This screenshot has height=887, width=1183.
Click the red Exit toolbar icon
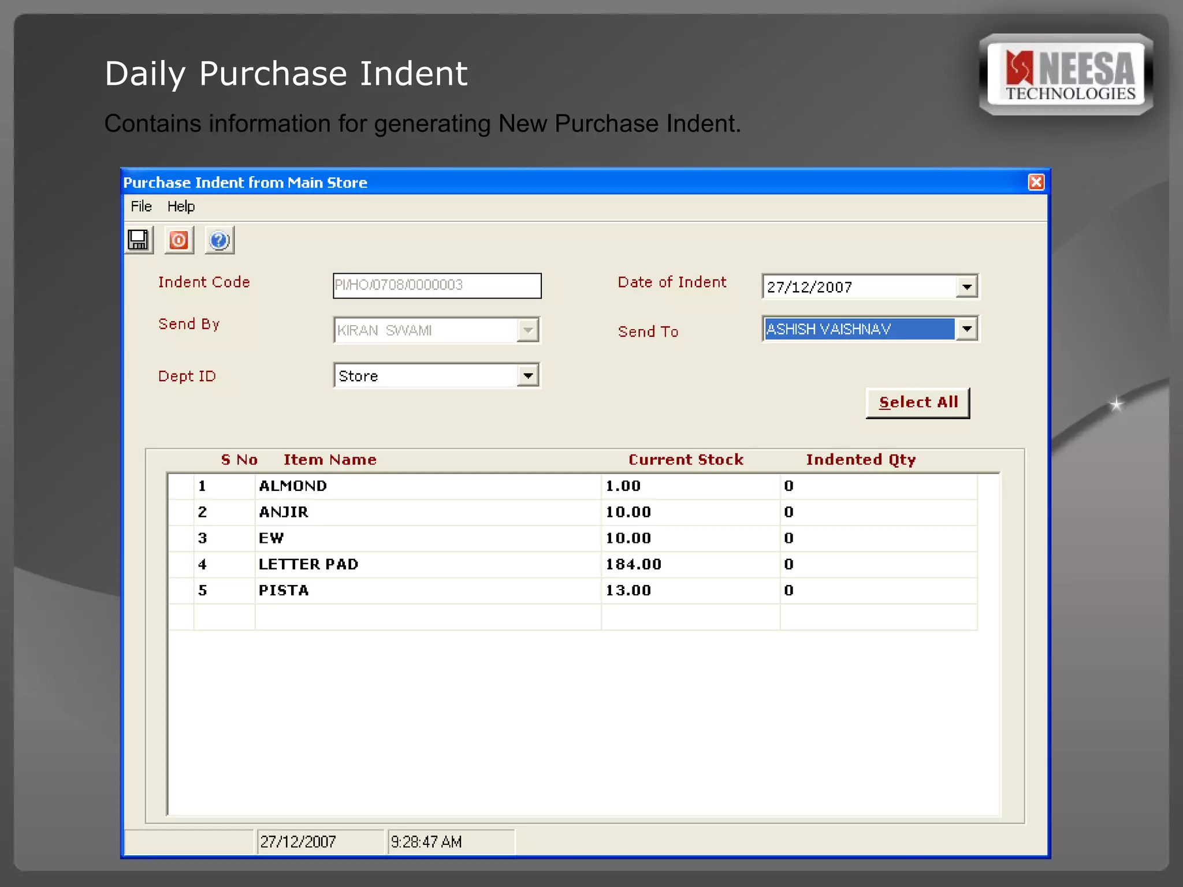click(x=179, y=240)
